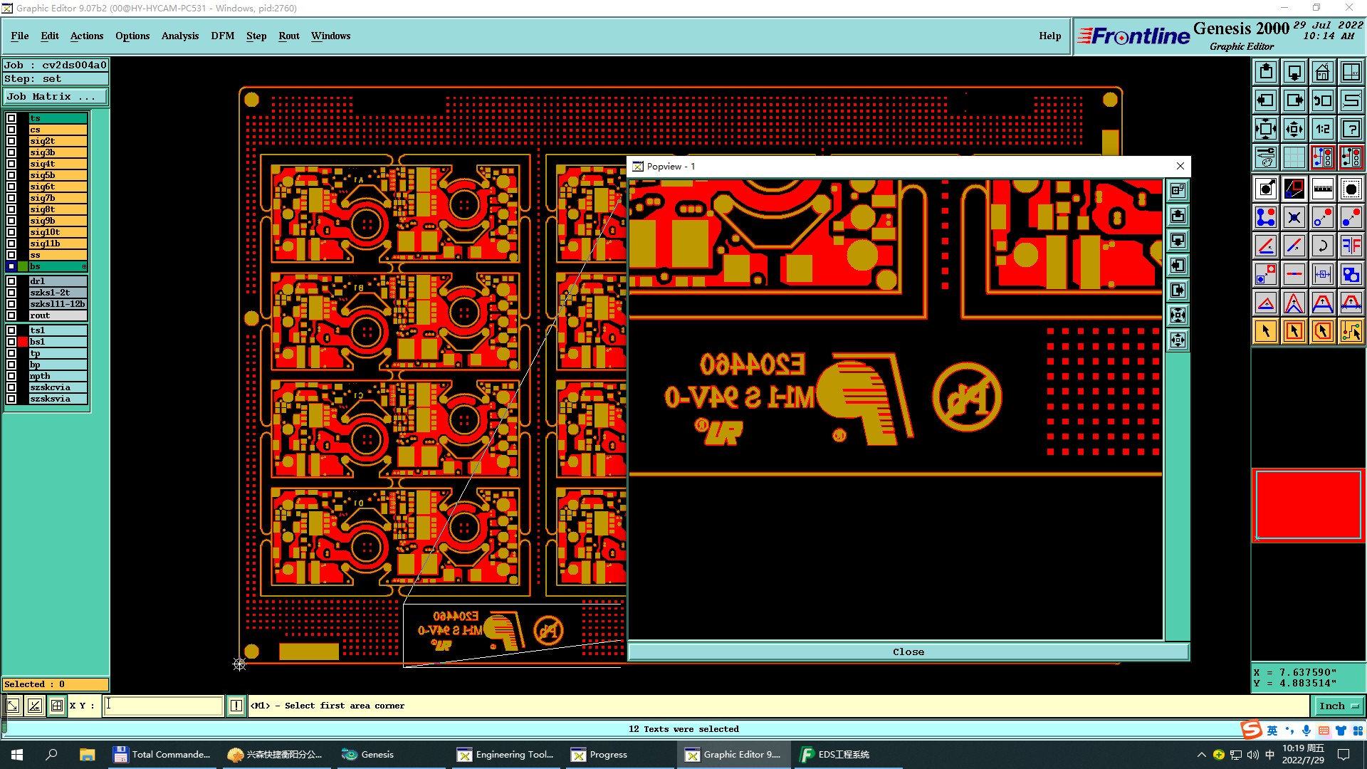Click the red color swatch for bs1
Viewport: 1367px width, 769px height.
[23, 342]
